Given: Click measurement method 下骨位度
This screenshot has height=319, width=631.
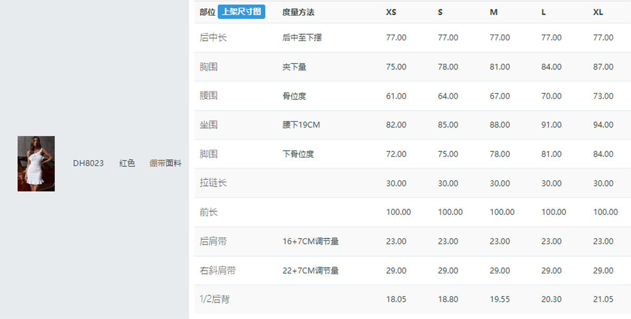Looking at the screenshot, I should pos(298,154).
